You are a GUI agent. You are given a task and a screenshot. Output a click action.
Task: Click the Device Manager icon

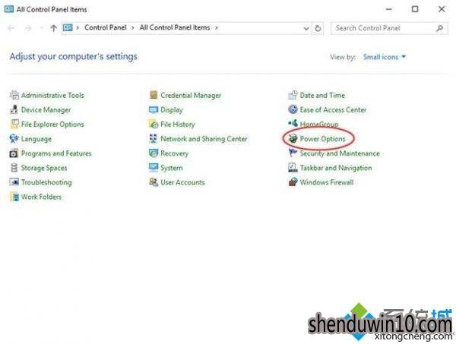[x=14, y=109]
